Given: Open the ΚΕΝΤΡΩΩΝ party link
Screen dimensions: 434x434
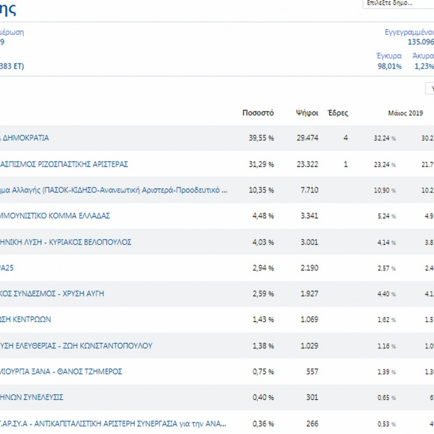Looking at the screenshot, I should [25, 319].
